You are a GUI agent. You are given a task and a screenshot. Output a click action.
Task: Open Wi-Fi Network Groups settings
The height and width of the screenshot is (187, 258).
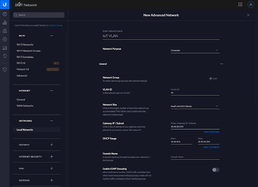pyautogui.click(x=29, y=51)
